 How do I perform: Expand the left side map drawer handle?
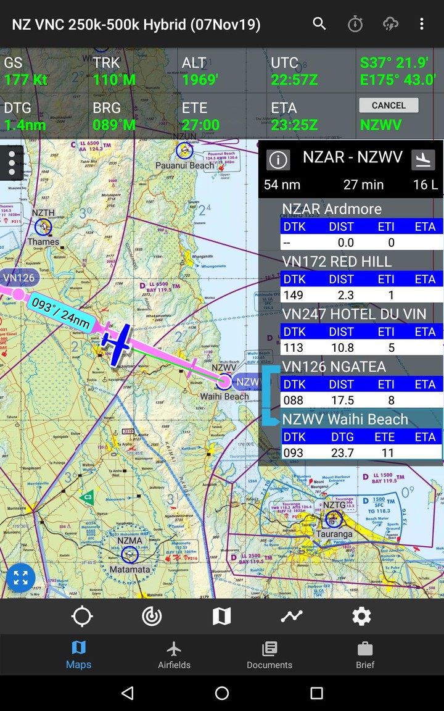click(x=11, y=163)
